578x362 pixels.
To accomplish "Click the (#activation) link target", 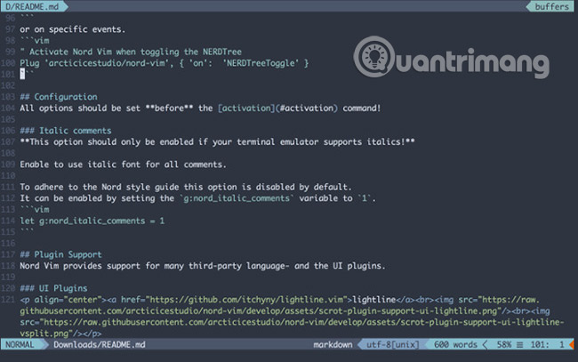I will tap(306, 108).
